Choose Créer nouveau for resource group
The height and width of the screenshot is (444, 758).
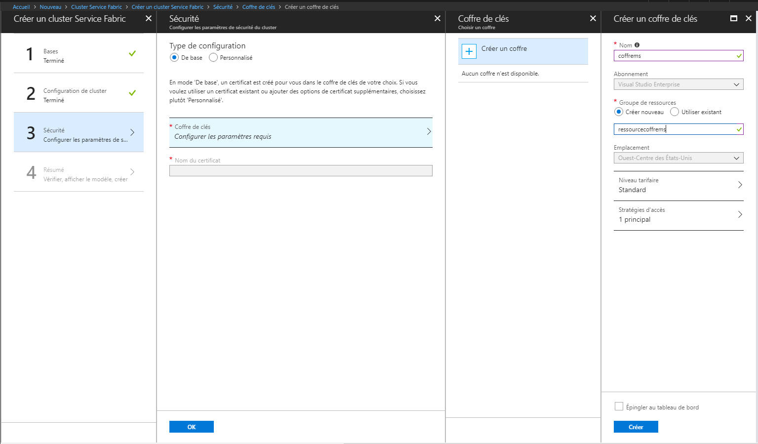click(619, 112)
